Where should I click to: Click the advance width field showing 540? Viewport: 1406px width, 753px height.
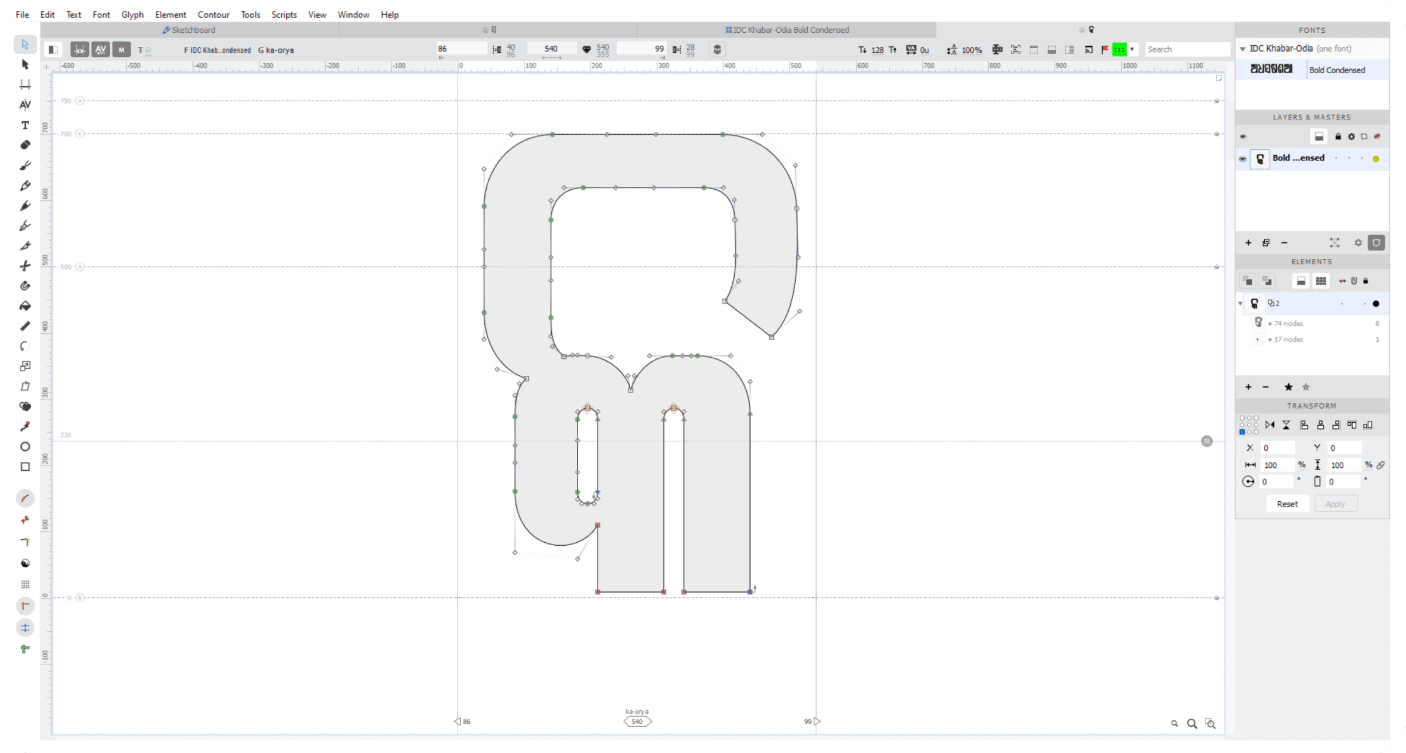click(x=551, y=49)
